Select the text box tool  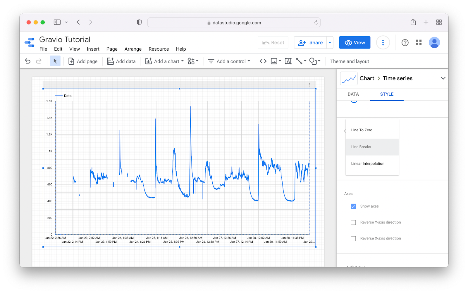pos(288,61)
